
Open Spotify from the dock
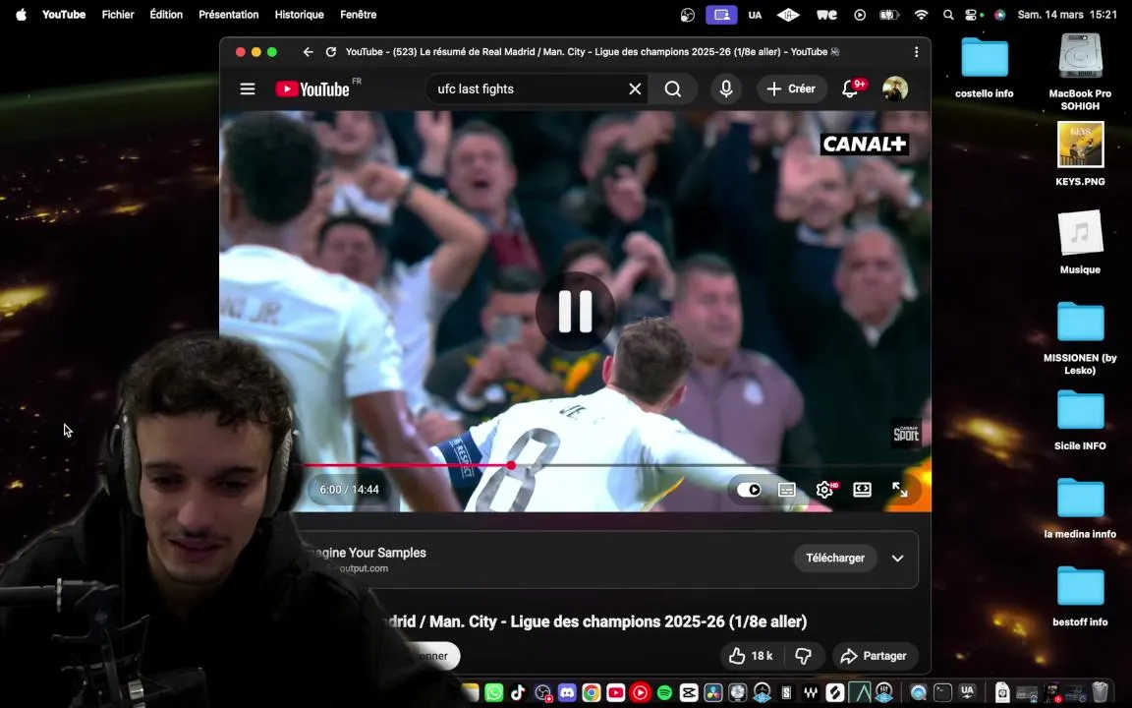(664, 693)
